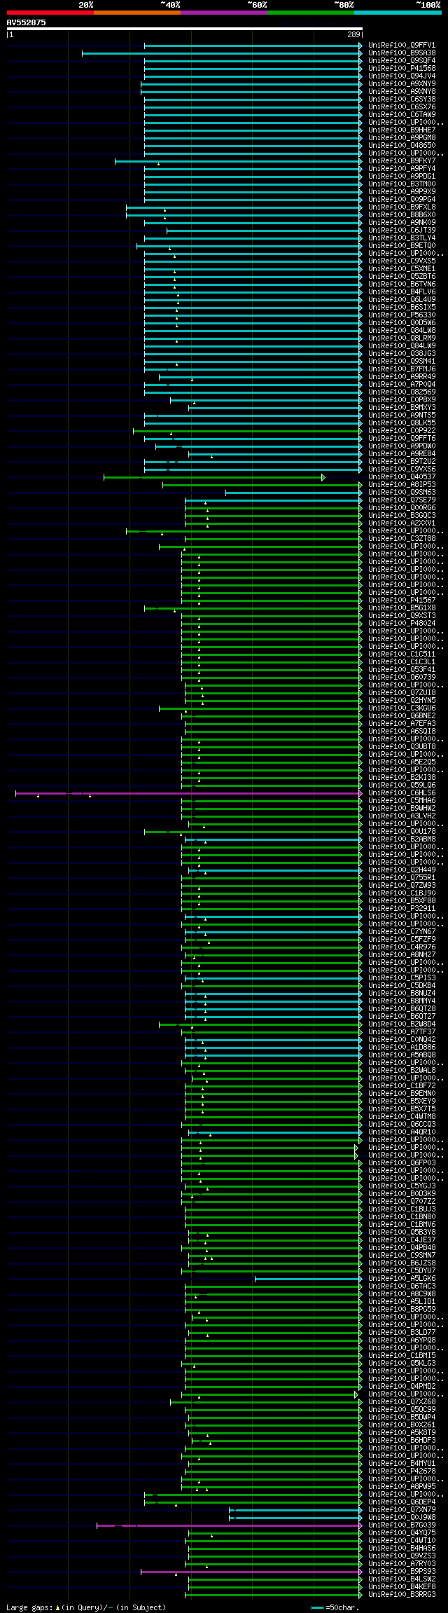Image resolution: width=448 pixels, height=1613 pixels.
Task: Click the UniRef100_C6HLS6 label
Action: click(402, 793)
